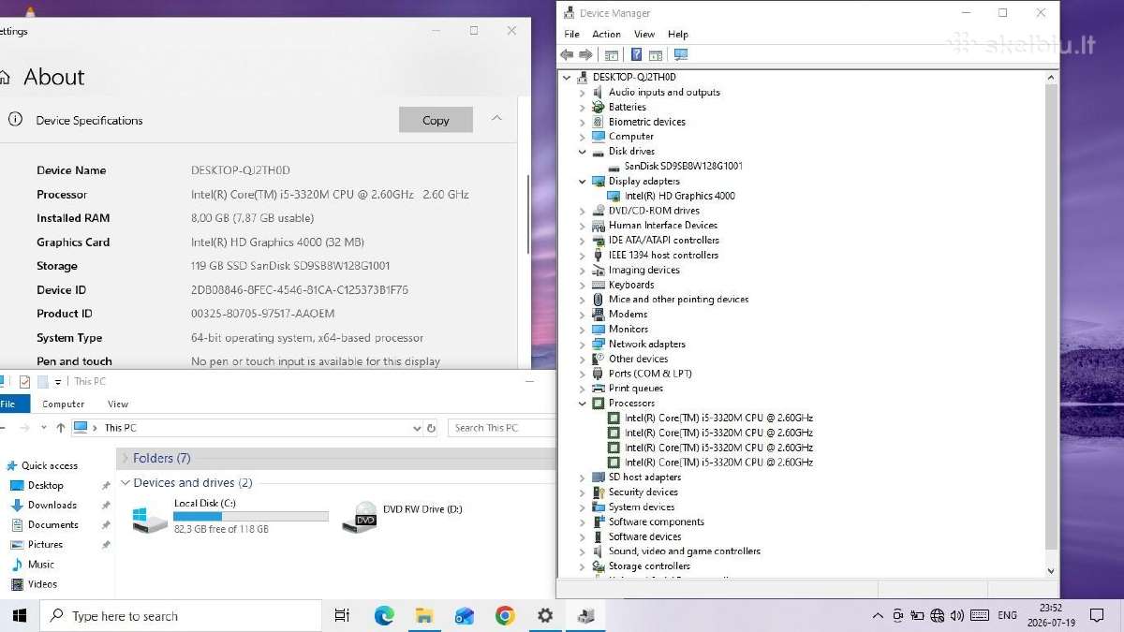Click the Monitors category icon
Screen dimensions: 1124x632
(x=598, y=329)
